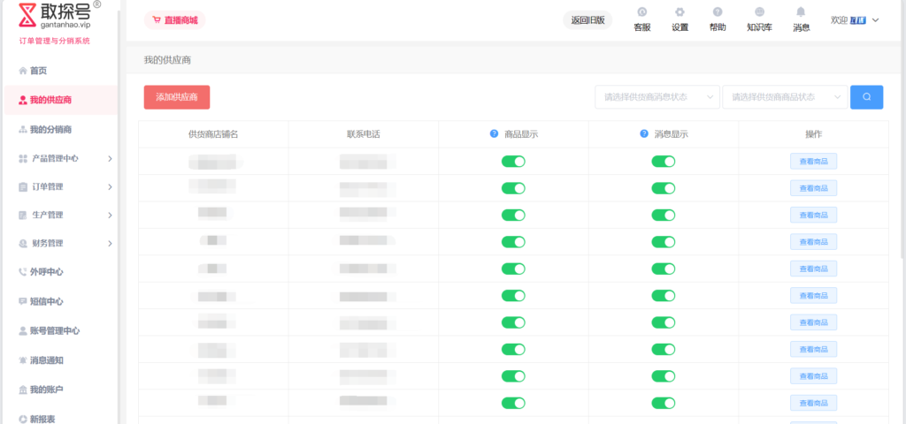906x424 pixels.
Task: Toggle 消息显示 switch in first supplier row
Action: (x=664, y=162)
